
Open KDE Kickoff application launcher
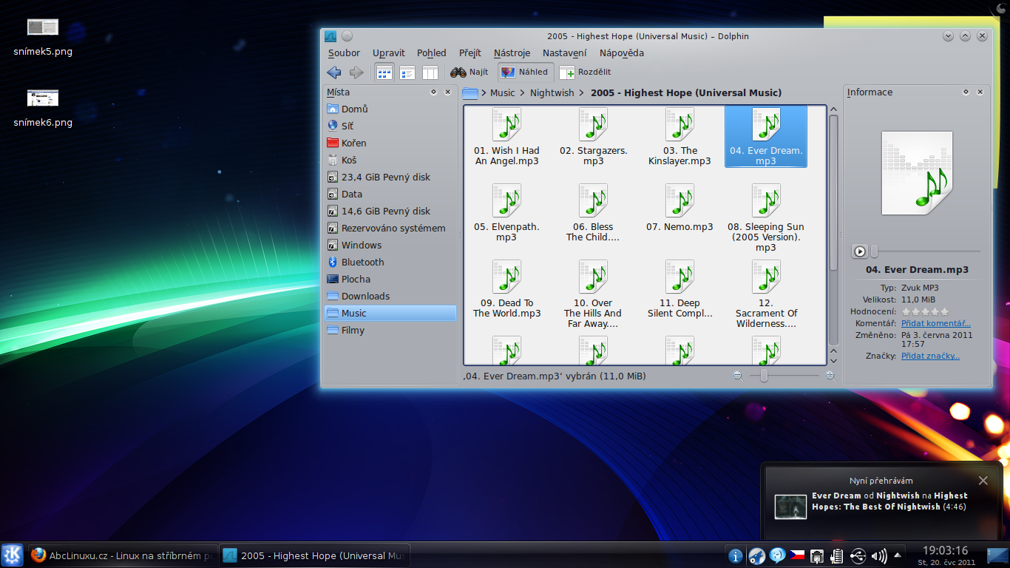pos(12,555)
